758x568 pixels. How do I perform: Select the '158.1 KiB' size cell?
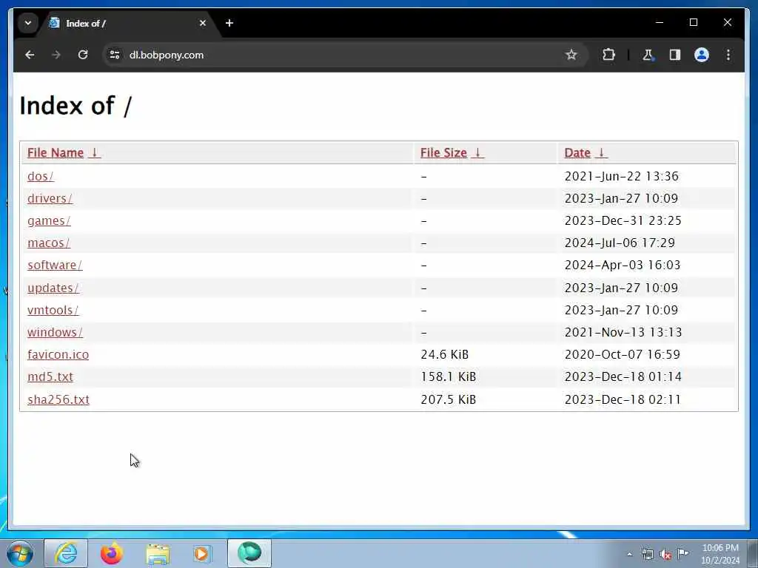448,376
